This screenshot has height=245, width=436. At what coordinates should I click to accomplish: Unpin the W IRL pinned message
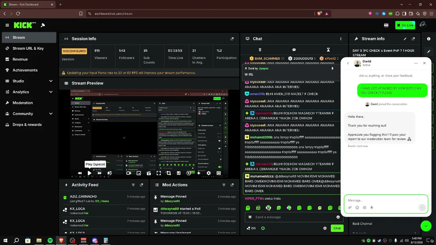(x=332, y=68)
